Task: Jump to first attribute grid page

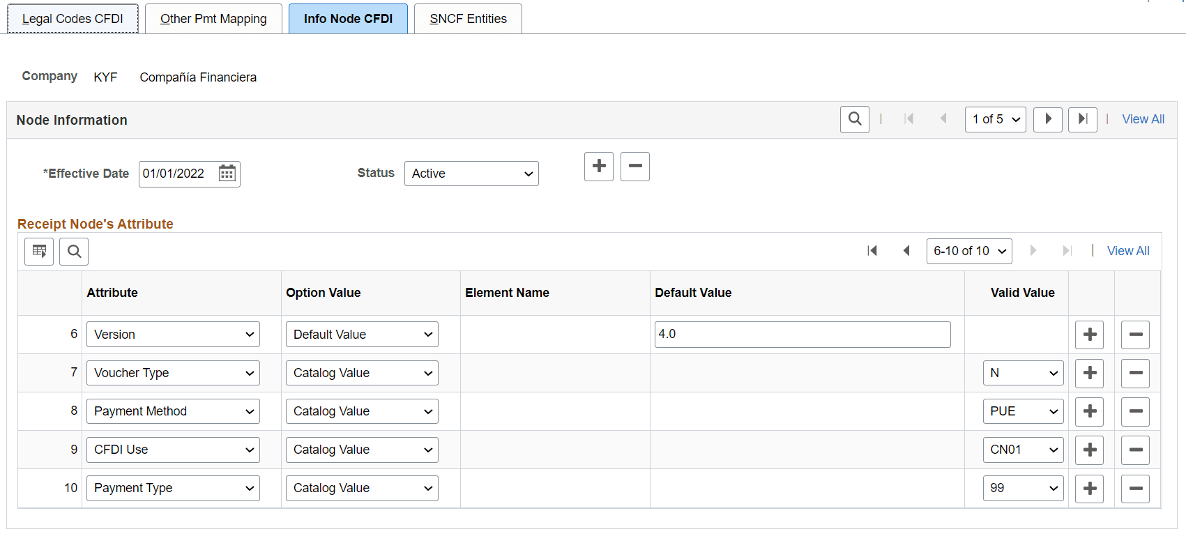Action: (872, 251)
